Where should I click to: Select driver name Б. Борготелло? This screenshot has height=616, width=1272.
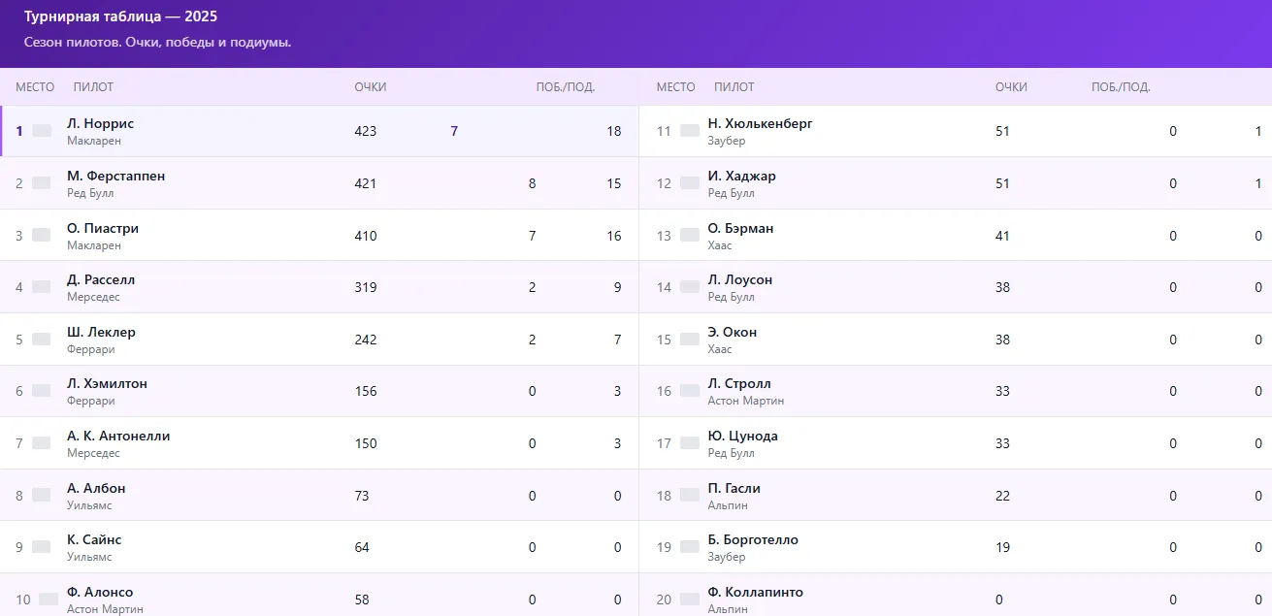point(753,539)
